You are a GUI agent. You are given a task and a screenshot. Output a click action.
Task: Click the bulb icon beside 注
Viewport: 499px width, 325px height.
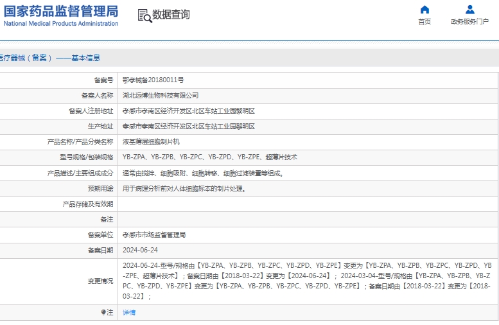(103, 313)
